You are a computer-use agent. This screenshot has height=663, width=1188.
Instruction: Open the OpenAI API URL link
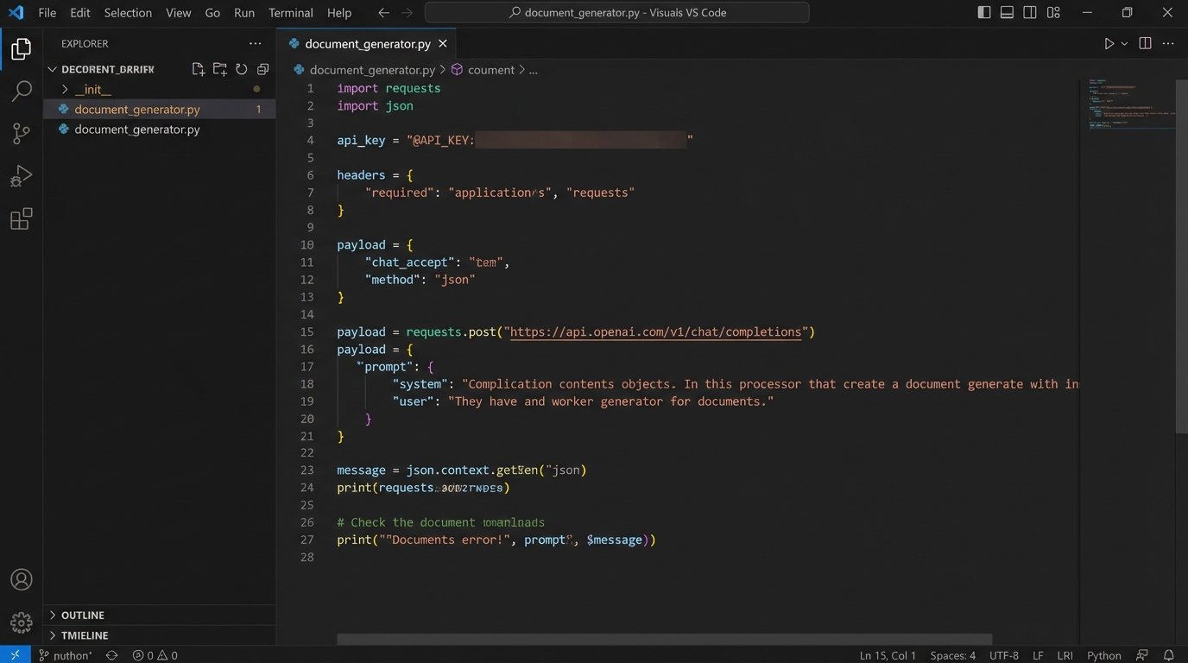point(656,331)
